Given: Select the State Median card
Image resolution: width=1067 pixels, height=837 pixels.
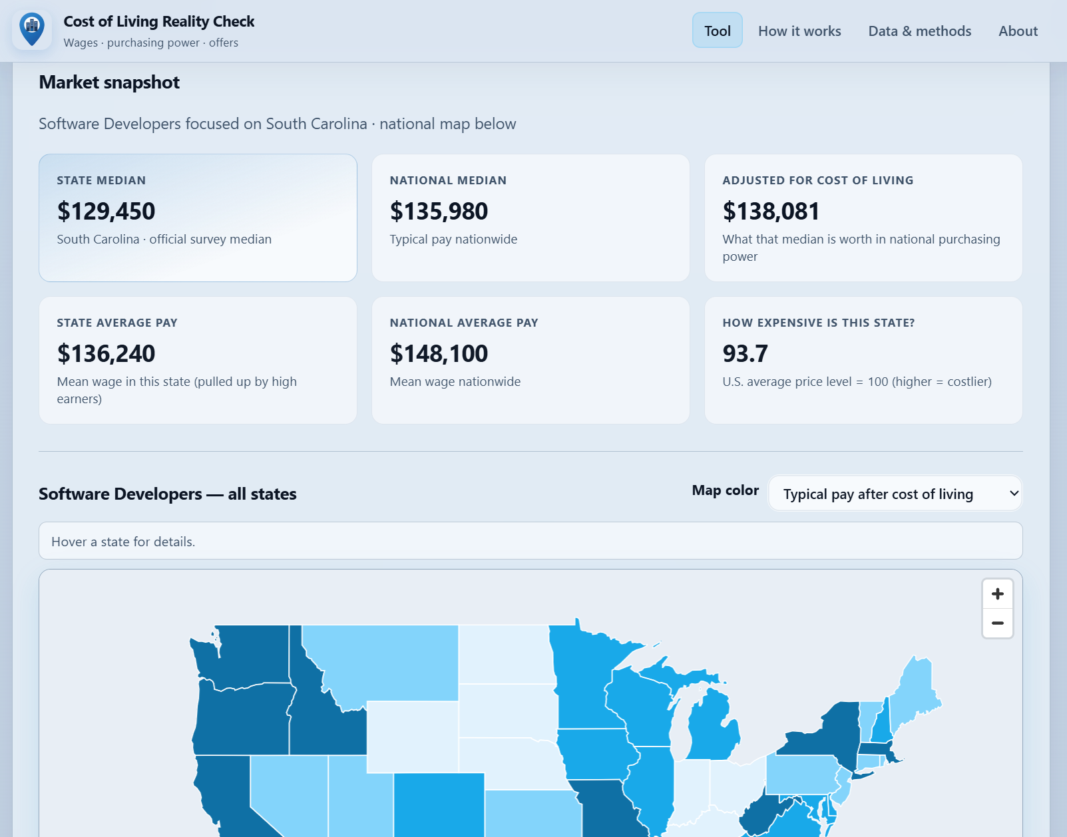Looking at the screenshot, I should pos(198,218).
